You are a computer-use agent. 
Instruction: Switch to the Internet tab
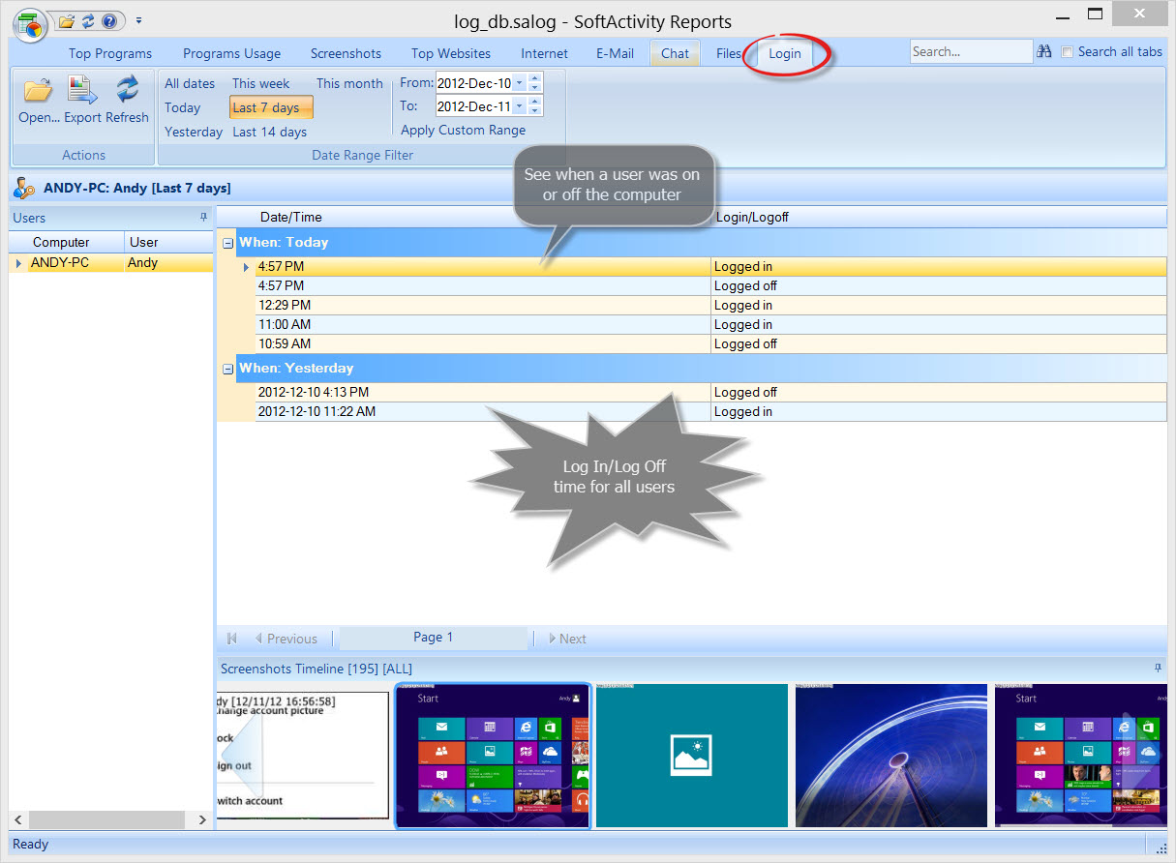[545, 53]
